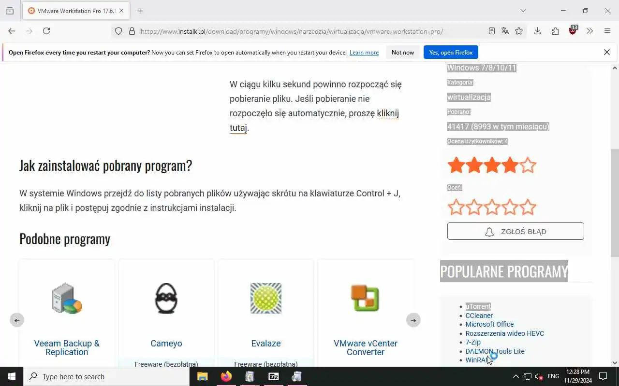
Task: Bookmark this page with the star icon
Action: pos(519,31)
